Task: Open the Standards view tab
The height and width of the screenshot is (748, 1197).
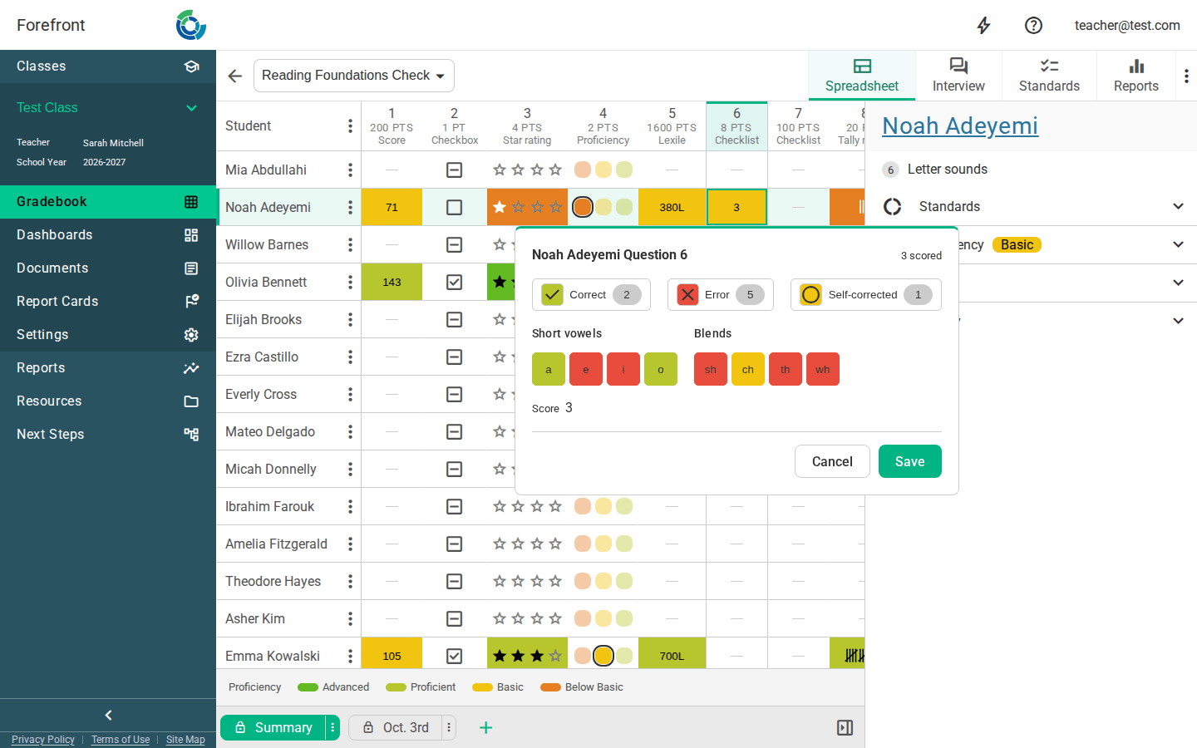Action: click(1049, 75)
